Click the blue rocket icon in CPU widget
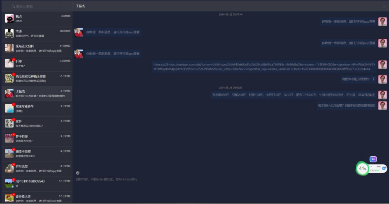The width and height of the screenshot is (389, 204). (384, 168)
